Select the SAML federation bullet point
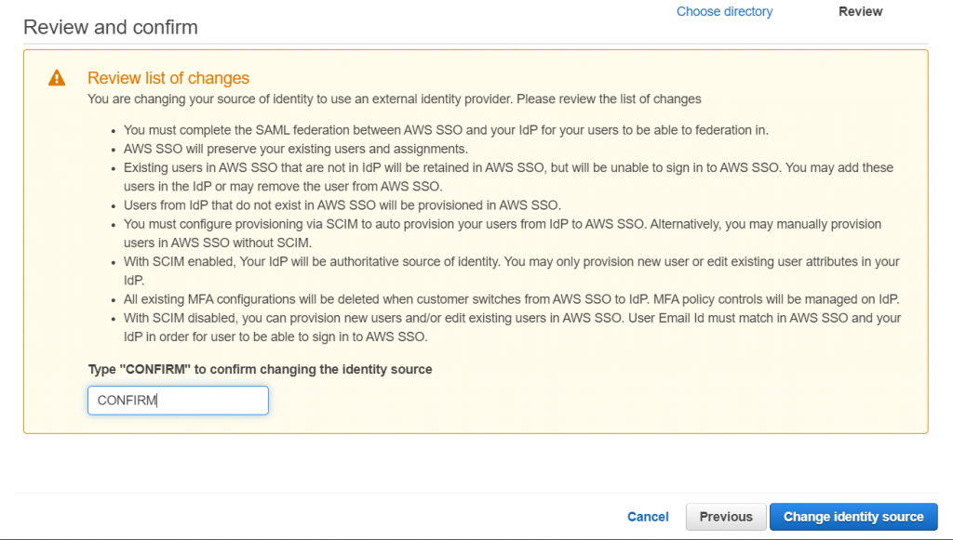 point(446,130)
